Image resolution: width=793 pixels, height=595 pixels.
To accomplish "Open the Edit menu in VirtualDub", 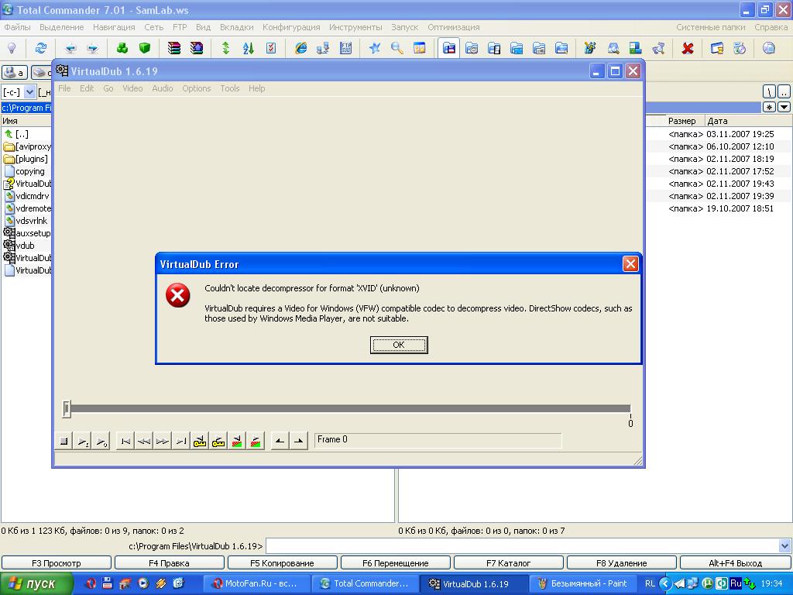I will tap(87, 88).
